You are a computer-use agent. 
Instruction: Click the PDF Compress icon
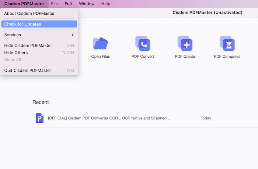[227, 43]
